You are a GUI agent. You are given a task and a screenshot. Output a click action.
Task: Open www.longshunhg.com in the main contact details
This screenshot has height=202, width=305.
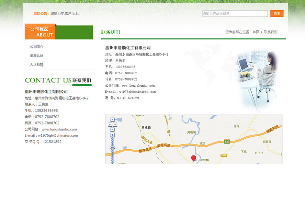[138, 86]
